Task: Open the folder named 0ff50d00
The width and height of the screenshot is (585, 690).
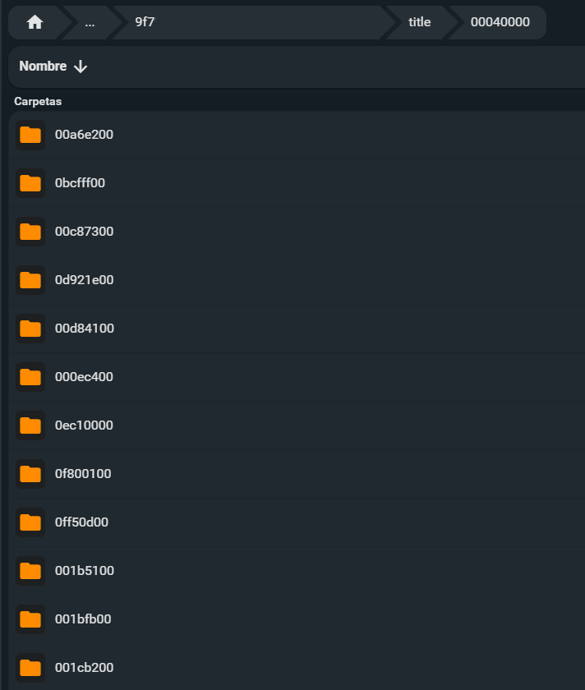Action: pyautogui.click(x=81, y=522)
